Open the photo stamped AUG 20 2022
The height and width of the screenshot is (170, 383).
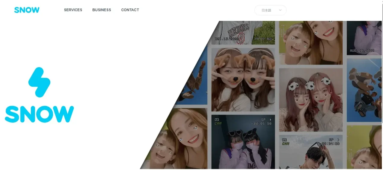[364, 38]
